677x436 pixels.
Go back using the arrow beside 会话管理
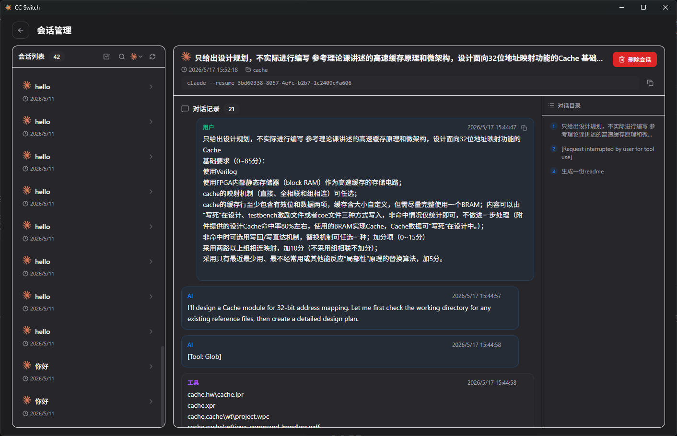(20, 30)
